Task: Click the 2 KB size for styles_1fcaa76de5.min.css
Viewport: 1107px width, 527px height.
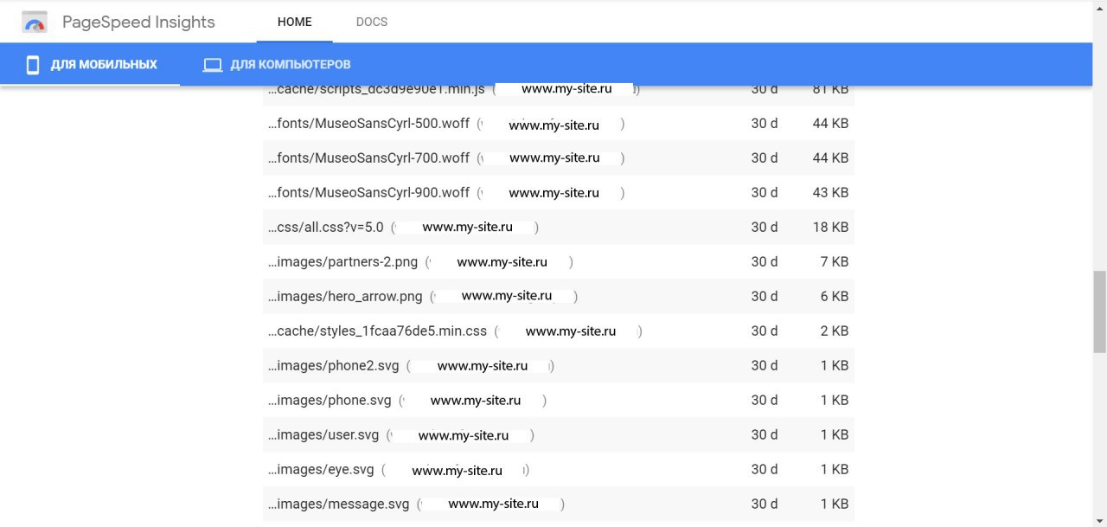Action: pyautogui.click(x=835, y=331)
